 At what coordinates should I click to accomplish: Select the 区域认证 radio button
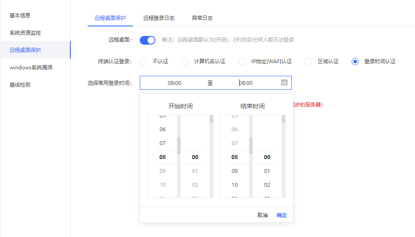pos(308,62)
